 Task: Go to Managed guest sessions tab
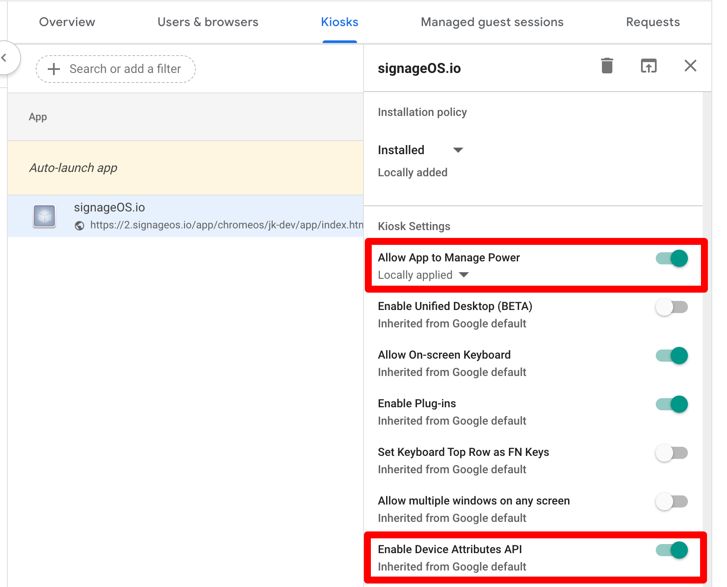(492, 22)
